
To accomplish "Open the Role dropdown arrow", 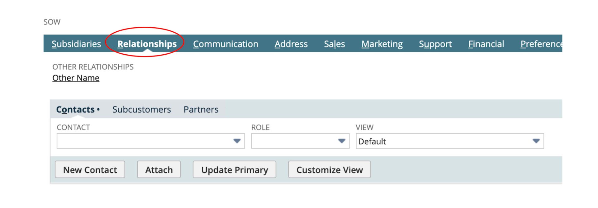I will tap(342, 141).
